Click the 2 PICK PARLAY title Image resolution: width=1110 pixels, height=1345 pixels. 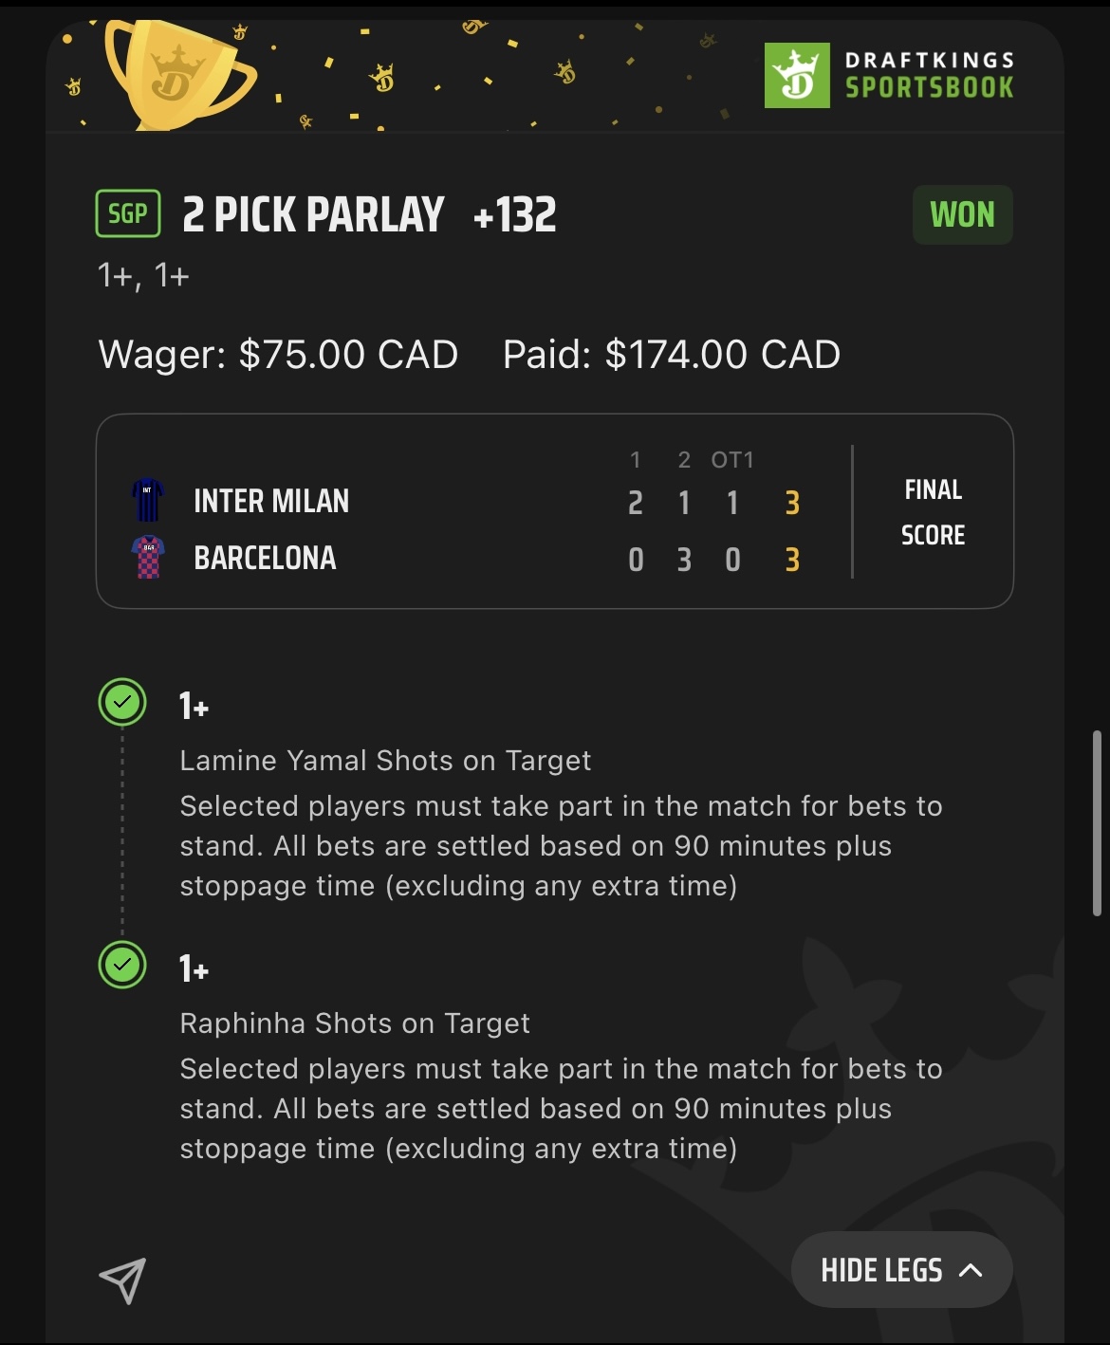[x=313, y=214]
